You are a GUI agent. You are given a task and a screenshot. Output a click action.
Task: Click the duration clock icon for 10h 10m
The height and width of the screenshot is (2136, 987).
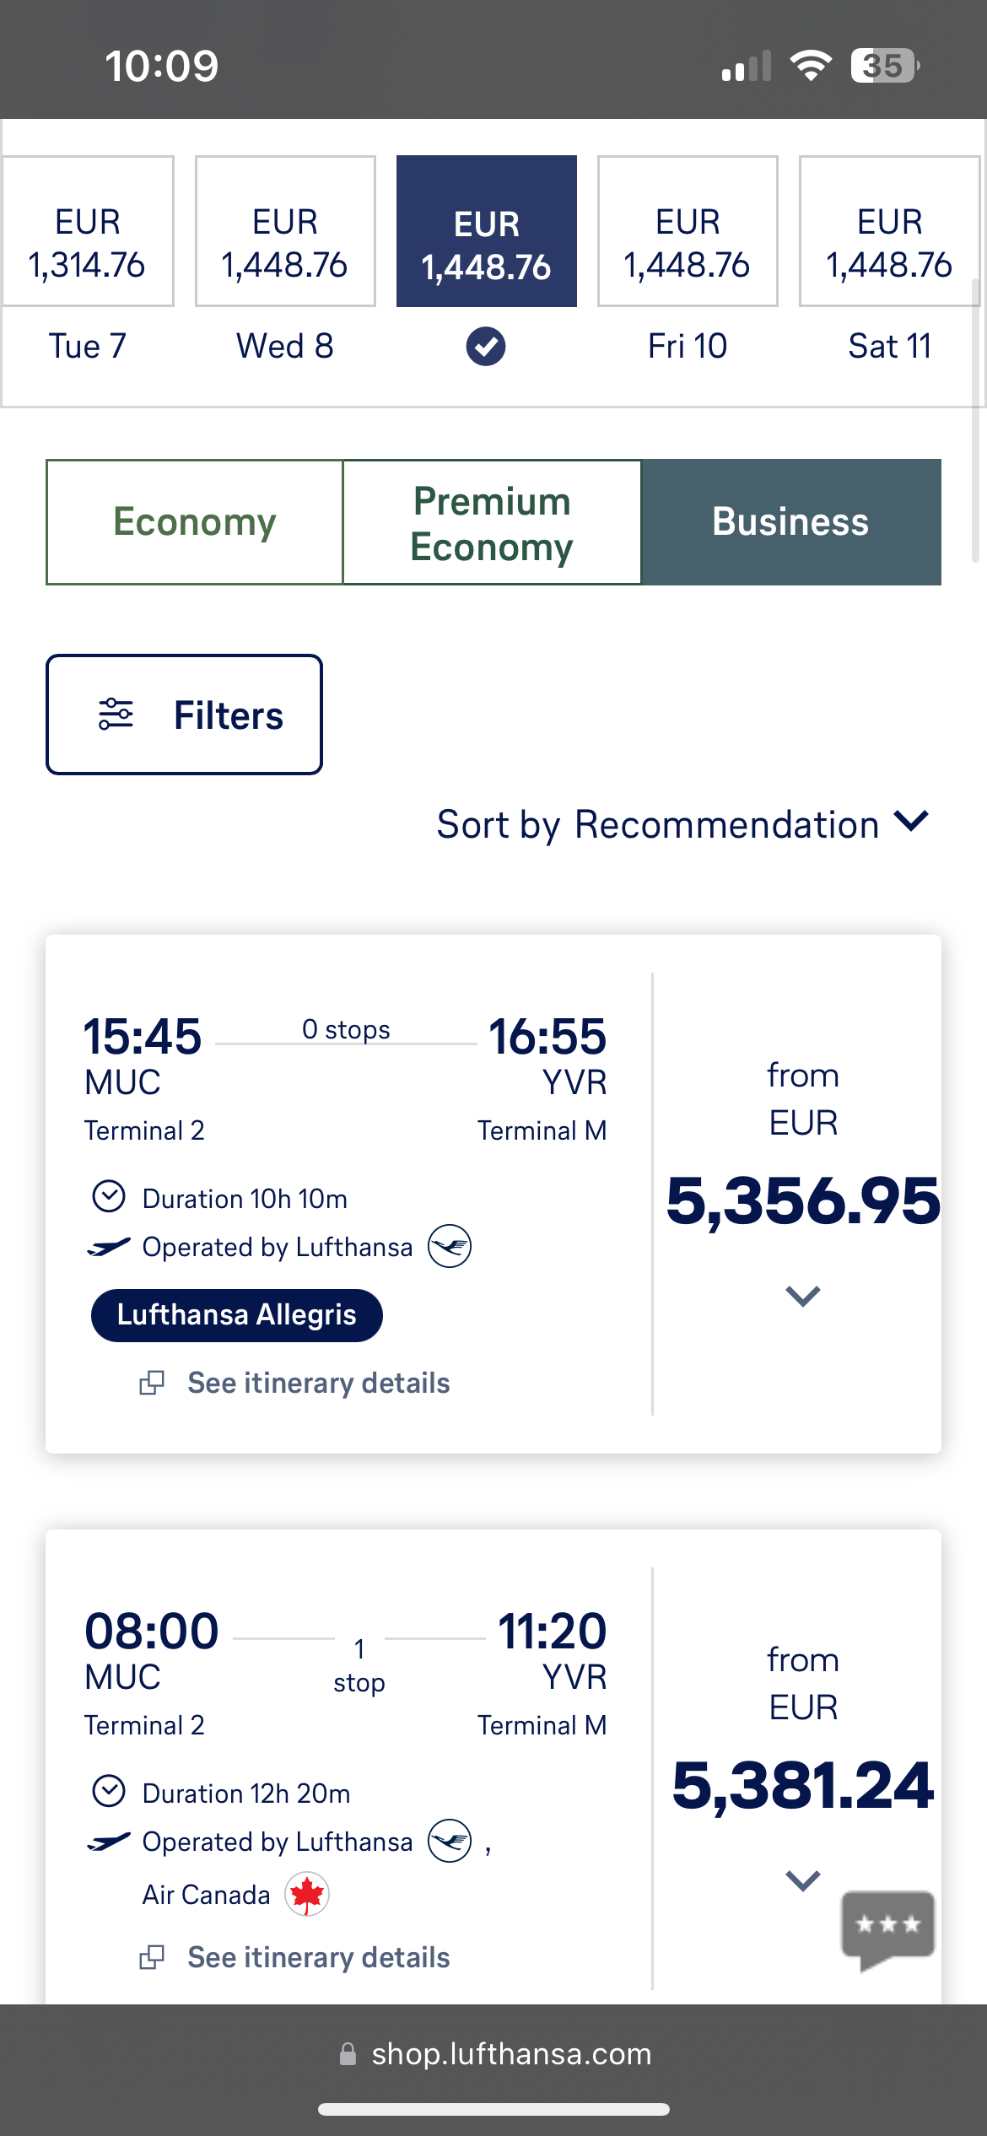point(109,1196)
